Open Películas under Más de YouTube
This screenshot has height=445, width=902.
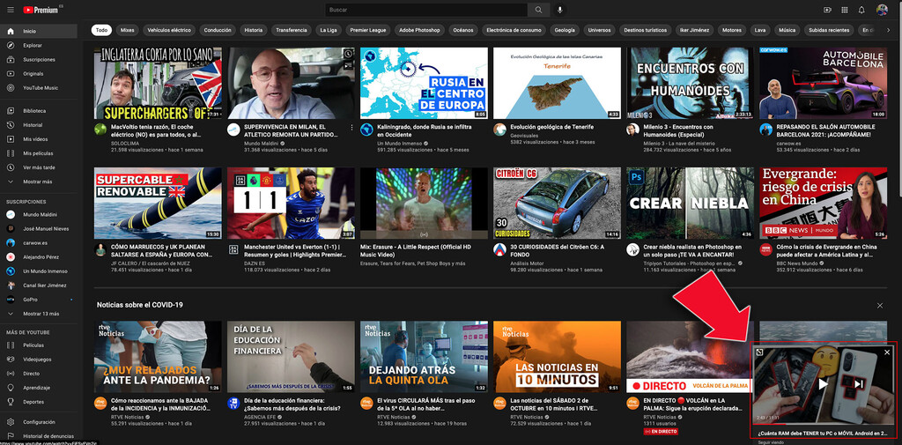point(39,345)
